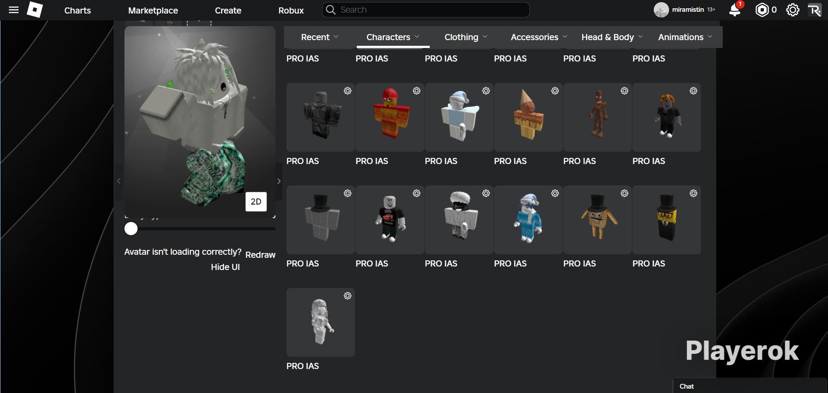Select the ice cream cone head character
Screen dimensions: 828x393
(528, 117)
